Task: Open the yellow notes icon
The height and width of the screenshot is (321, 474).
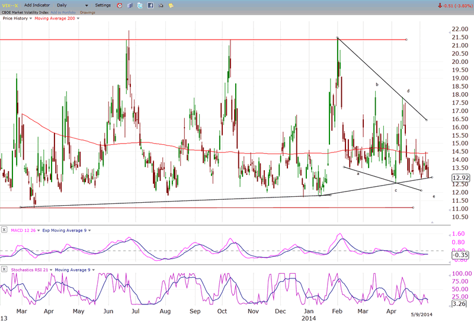Action: coord(171,5)
